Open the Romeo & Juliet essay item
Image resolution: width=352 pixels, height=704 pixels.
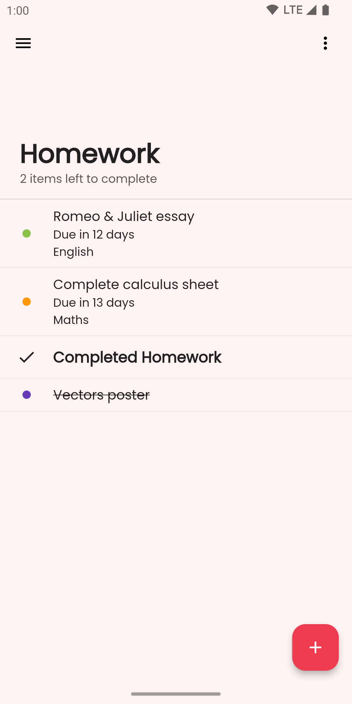click(x=124, y=216)
